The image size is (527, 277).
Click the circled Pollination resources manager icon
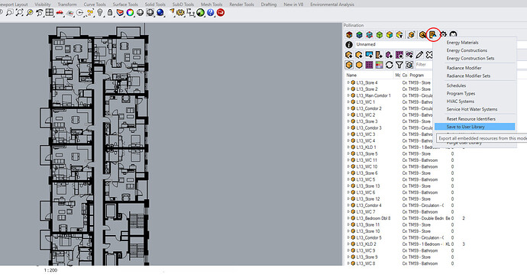point(432,34)
